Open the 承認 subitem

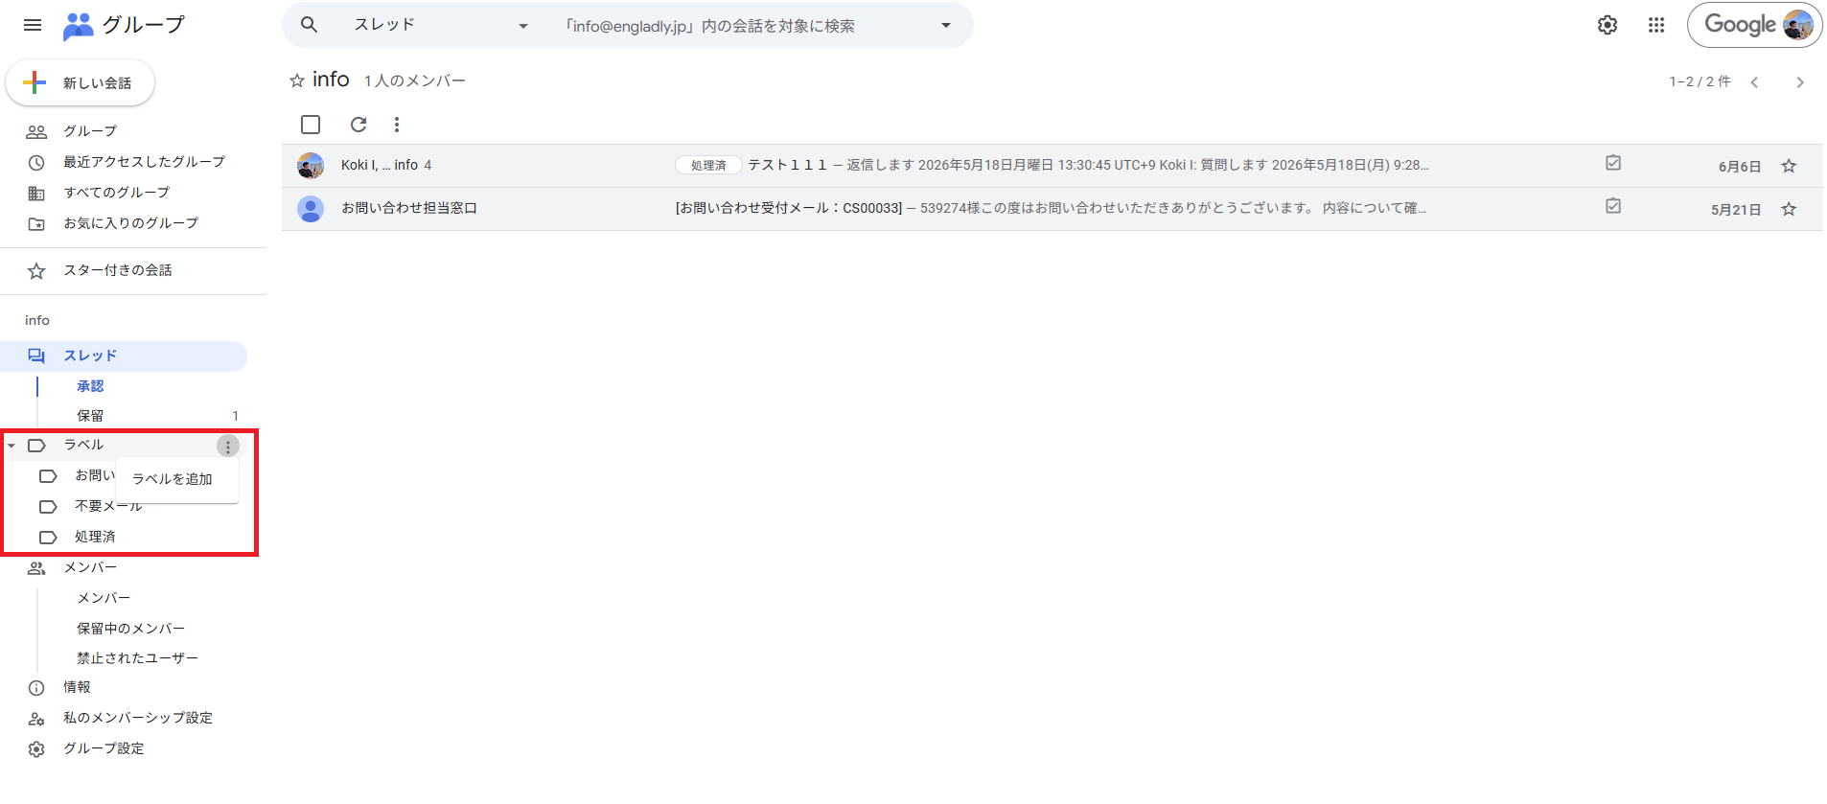click(90, 386)
